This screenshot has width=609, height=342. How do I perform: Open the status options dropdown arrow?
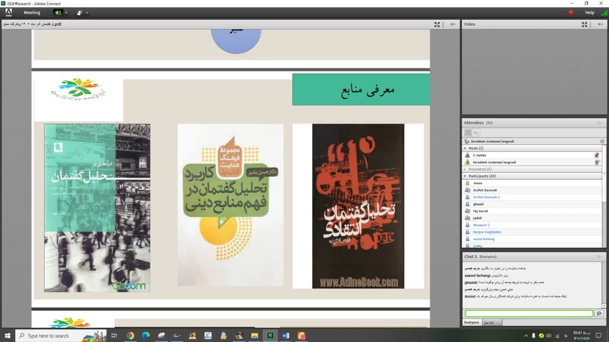coord(87,13)
